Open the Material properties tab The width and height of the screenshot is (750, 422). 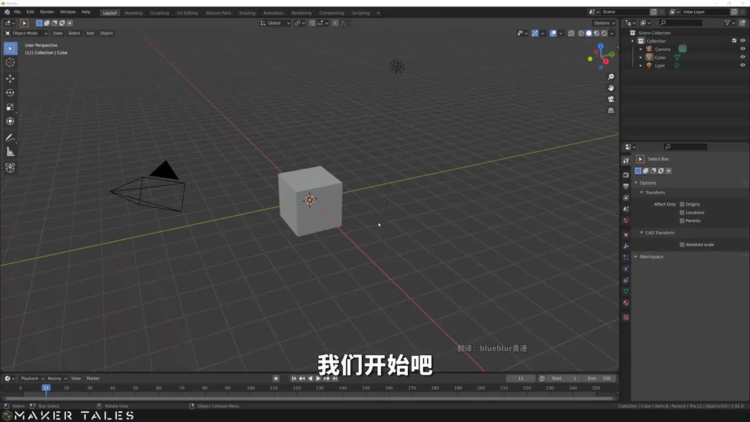point(626,303)
